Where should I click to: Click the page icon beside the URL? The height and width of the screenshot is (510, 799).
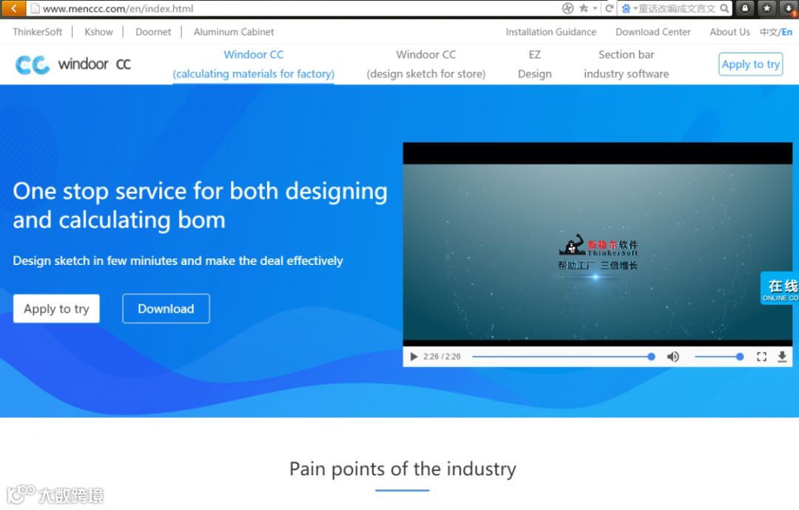click(x=35, y=8)
